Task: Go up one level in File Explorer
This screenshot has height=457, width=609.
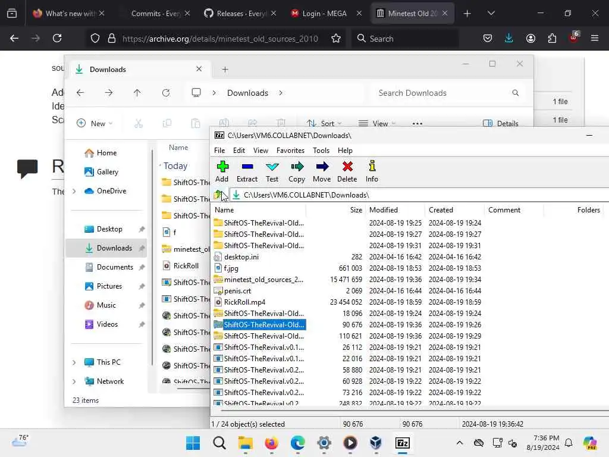Action: point(137,93)
